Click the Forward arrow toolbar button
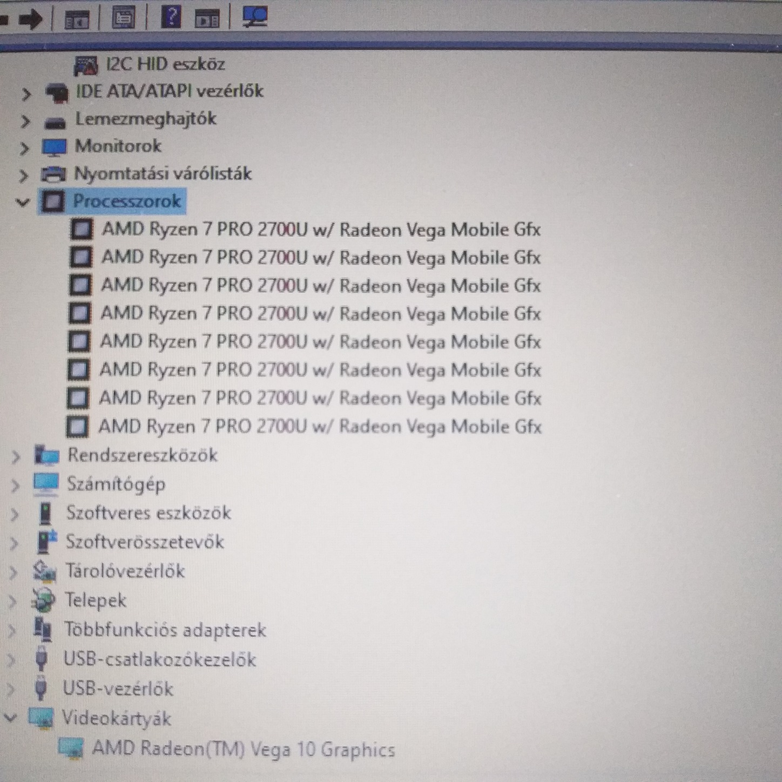This screenshot has width=782, height=782. click(x=30, y=19)
